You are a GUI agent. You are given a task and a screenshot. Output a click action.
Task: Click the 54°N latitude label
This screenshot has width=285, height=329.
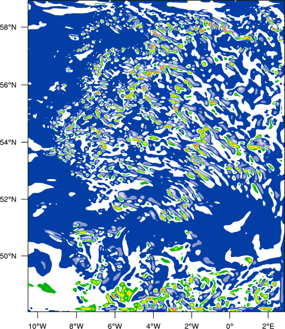coord(8,142)
